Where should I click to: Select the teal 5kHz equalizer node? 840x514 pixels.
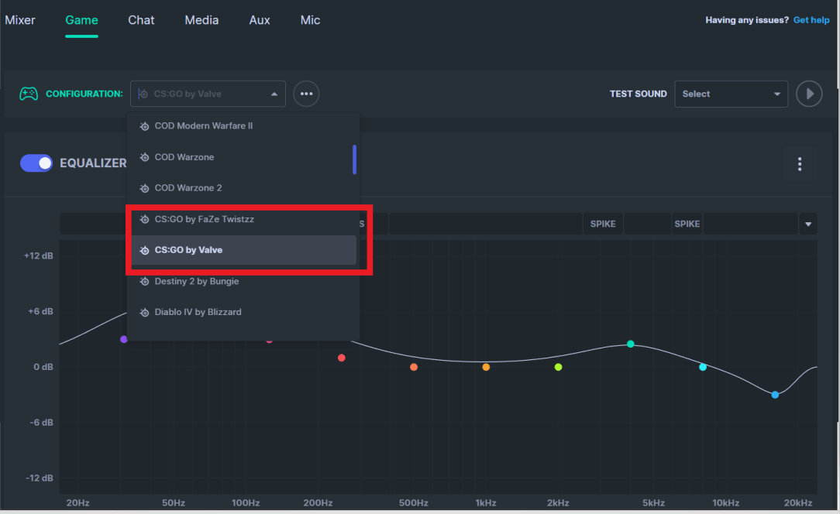(x=630, y=343)
